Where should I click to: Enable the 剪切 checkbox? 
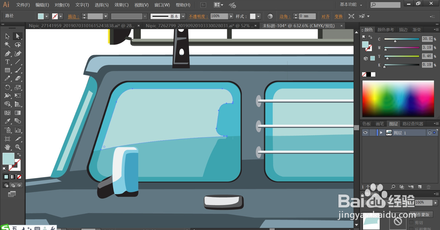(411, 222)
